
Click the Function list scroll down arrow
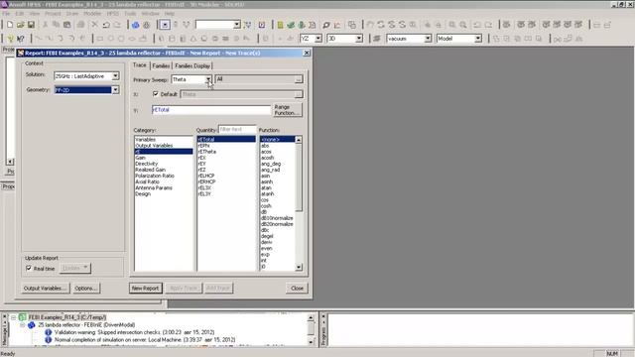(x=299, y=267)
